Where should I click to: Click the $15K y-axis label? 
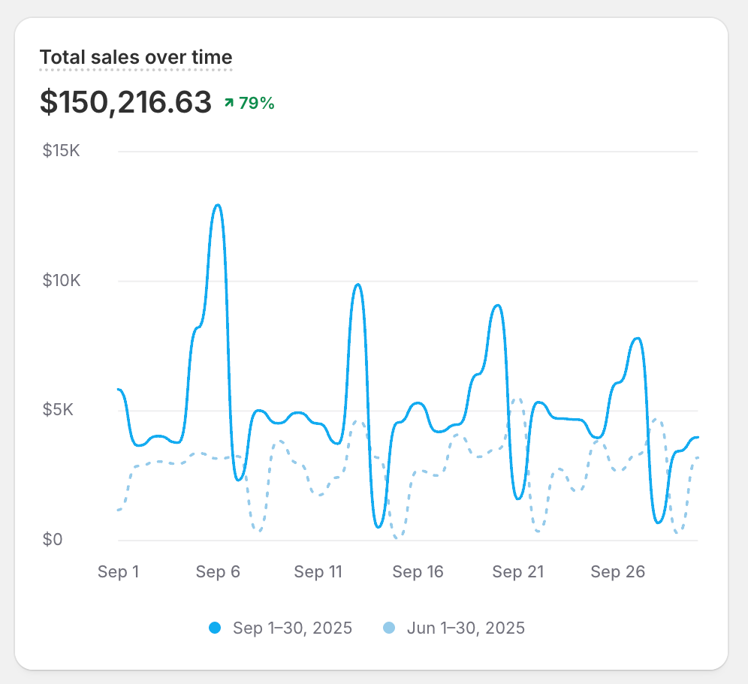(x=62, y=151)
